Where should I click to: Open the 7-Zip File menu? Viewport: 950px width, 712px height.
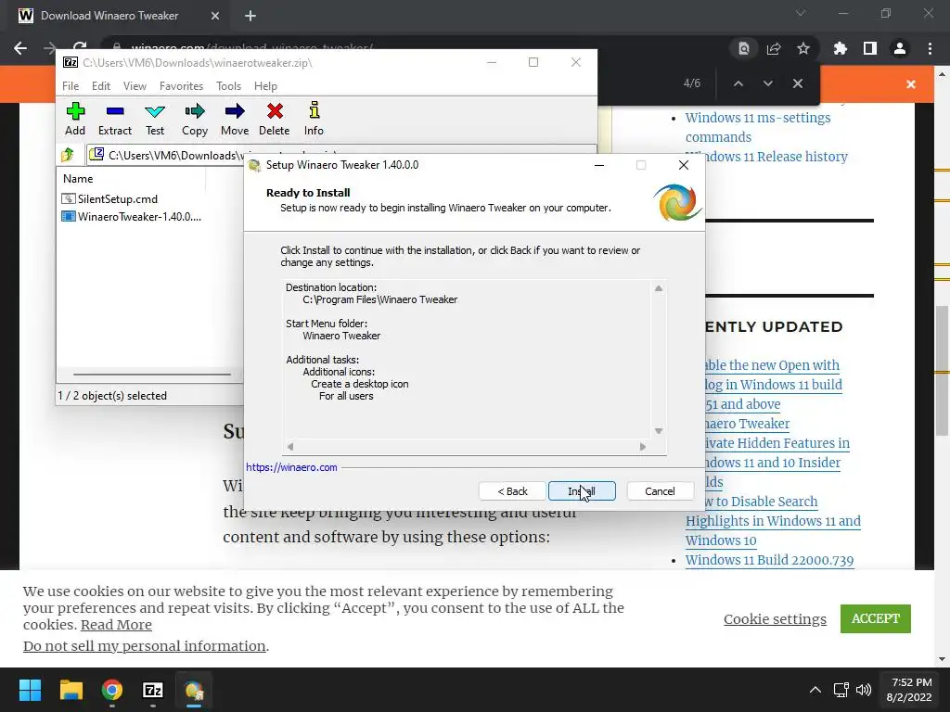coord(71,86)
